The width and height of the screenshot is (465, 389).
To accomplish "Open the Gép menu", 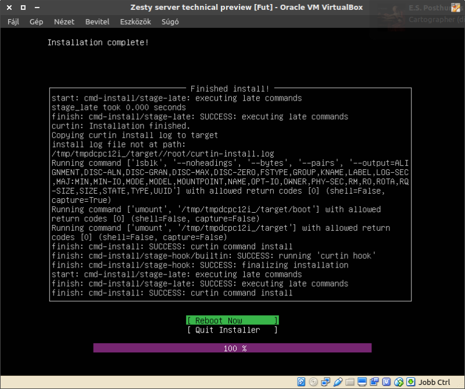I will [x=36, y=22].
